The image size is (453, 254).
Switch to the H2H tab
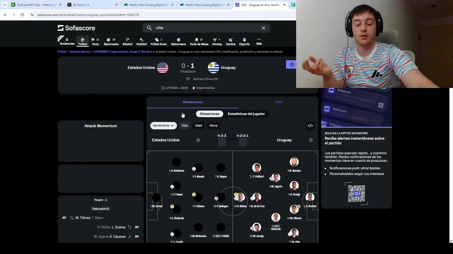coord(278,102)
